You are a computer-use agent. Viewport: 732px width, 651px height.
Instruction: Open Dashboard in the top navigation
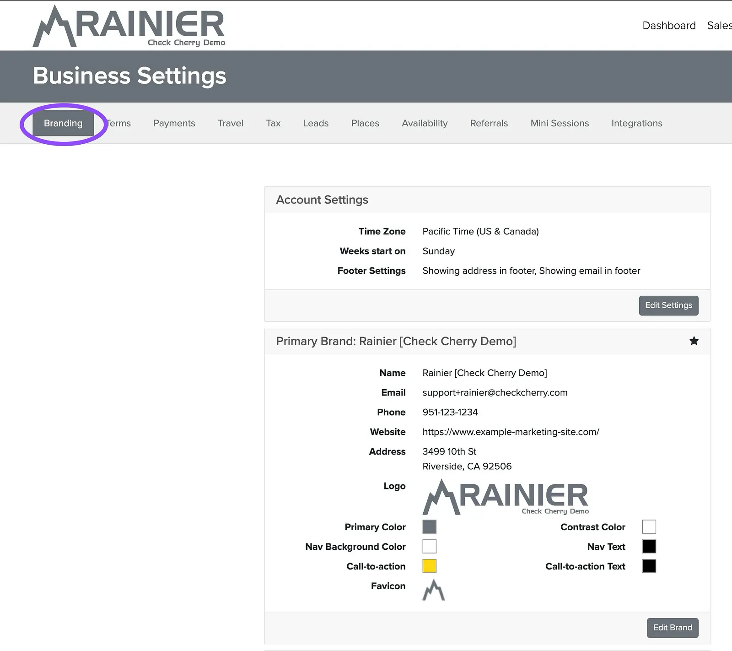pyautogui.click(x=669, y=26)
